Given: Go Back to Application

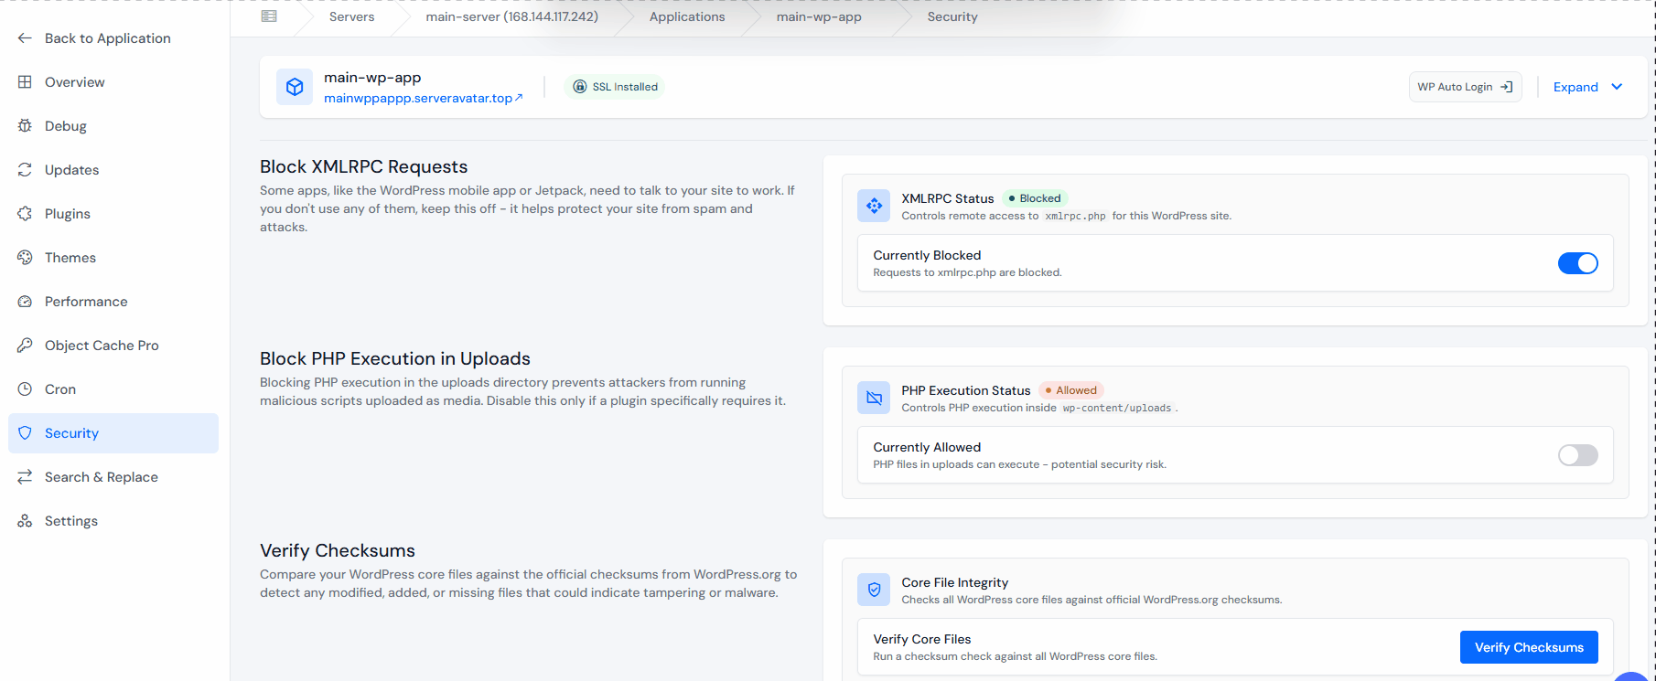Looking at the screenshot, I should click(107, 38).
